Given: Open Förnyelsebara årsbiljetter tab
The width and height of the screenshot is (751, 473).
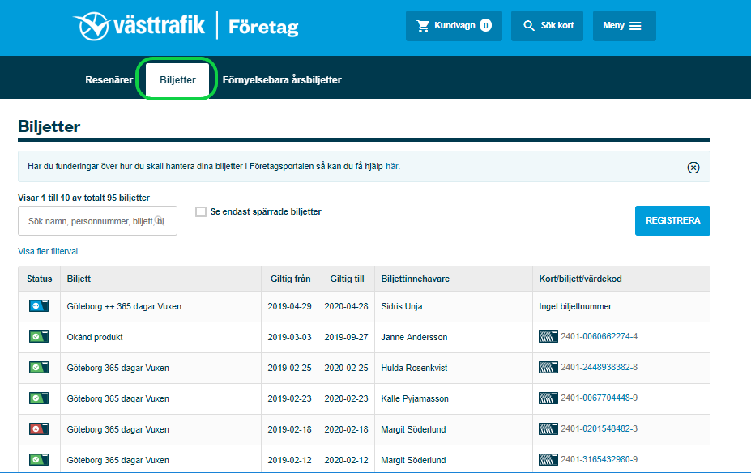Looking at the screenshot, I should [x=282, y=80].
